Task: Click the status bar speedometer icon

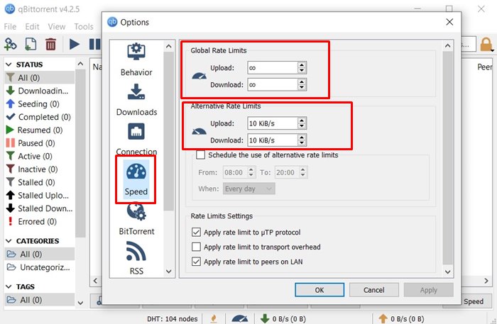Action: click(240, 318)
